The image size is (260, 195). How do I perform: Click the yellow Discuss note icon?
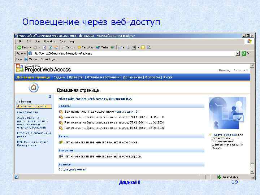(x=143, y=48)
